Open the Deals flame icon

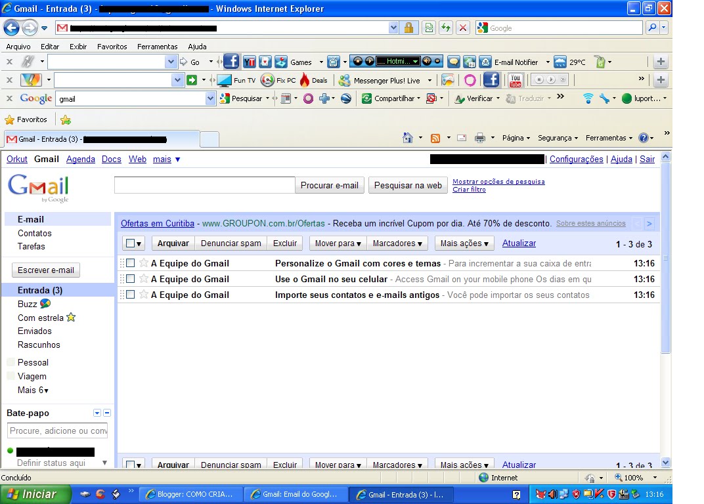click(x=305, y=79)
